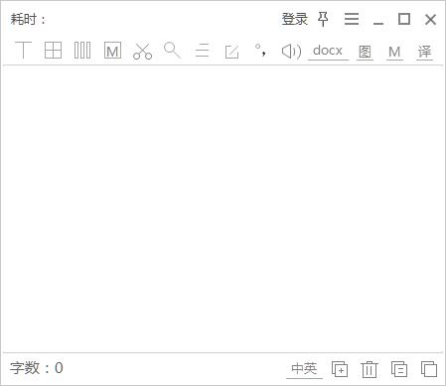This screenshot has width=446, height=386.
Task: Select the text recognition T icon
Action: click(23, 51)
